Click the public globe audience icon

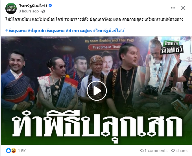(x=43, y=11)
